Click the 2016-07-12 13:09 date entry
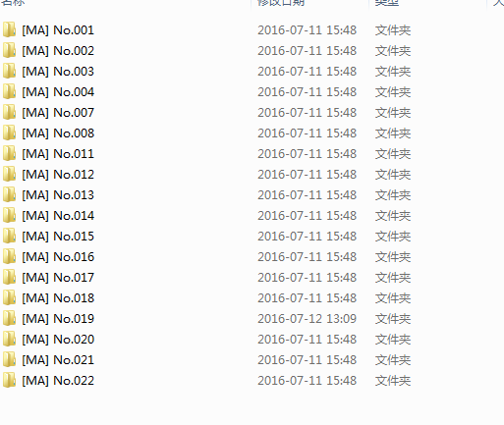Viewport: 504px width, 425px height. click(307, 319)
